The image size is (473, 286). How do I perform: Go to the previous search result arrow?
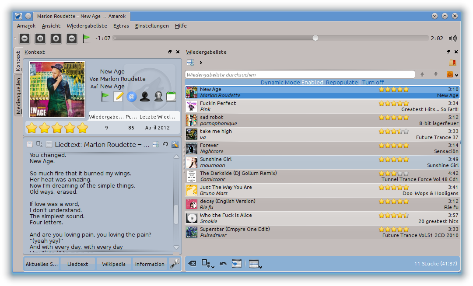(x=422, y=74)
